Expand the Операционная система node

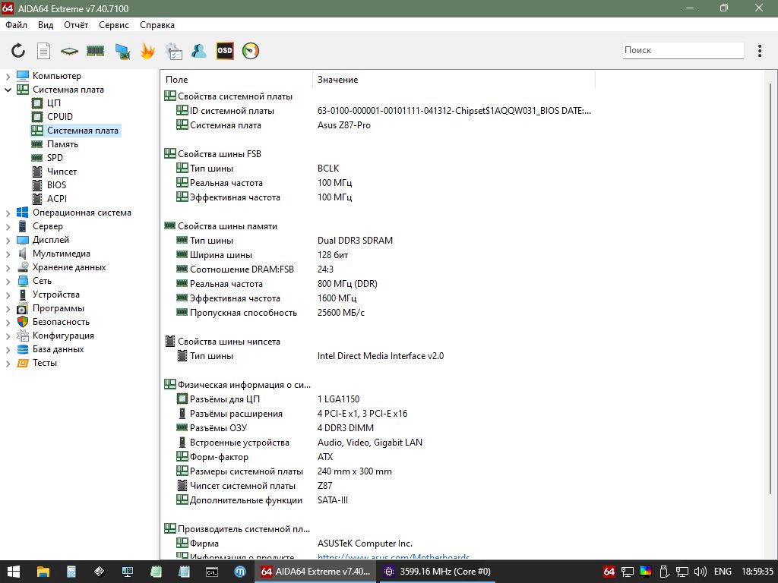pyautogui.click(x=8, y=213)
